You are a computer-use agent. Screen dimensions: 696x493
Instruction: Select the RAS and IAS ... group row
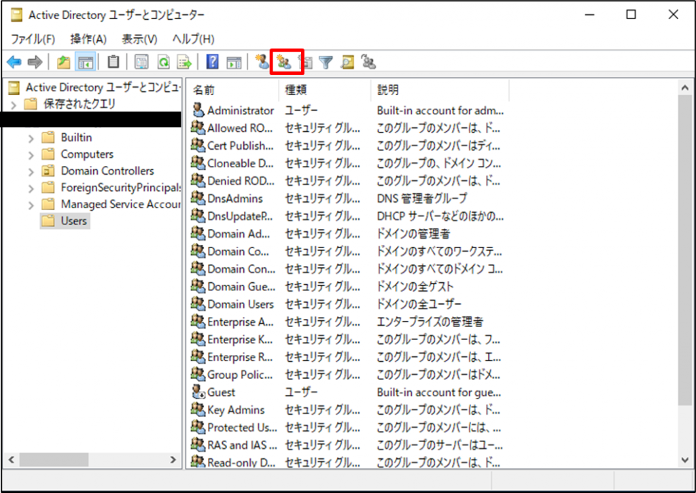pyautogui.click(x=347, y=445)
